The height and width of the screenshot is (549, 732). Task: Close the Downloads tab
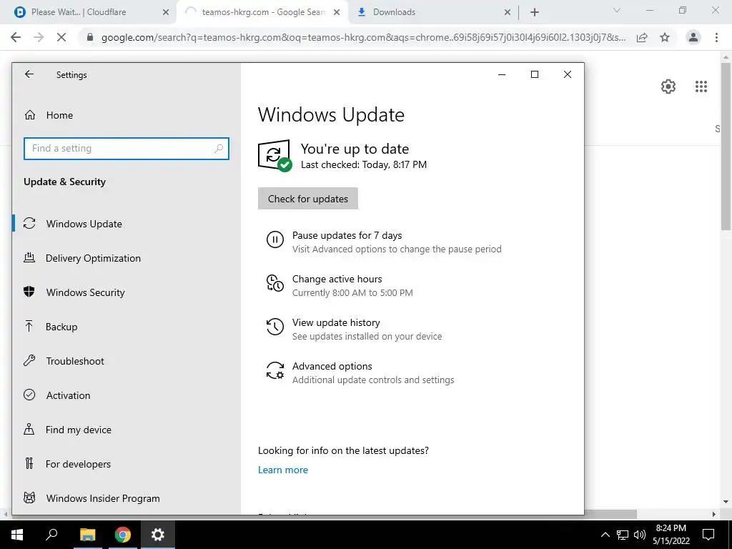508,12
